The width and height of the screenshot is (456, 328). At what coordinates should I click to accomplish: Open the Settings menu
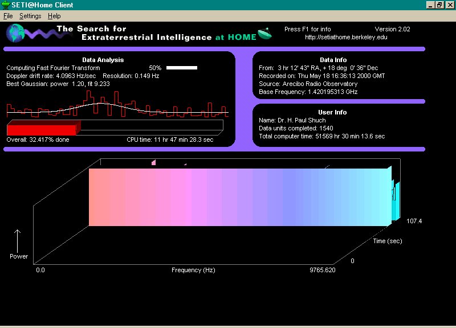30,16
